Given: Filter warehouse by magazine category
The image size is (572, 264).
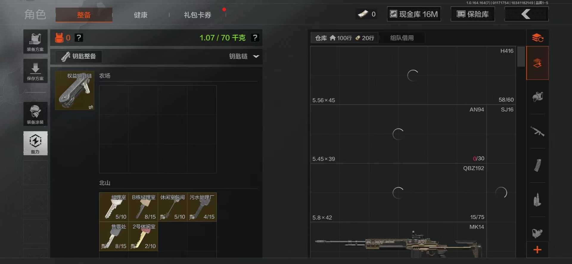Looking at the screenshot, I should click(x=537, y=165).
